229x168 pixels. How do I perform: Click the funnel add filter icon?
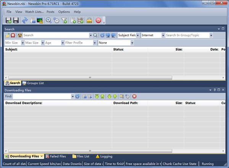[x=64, y=20]
